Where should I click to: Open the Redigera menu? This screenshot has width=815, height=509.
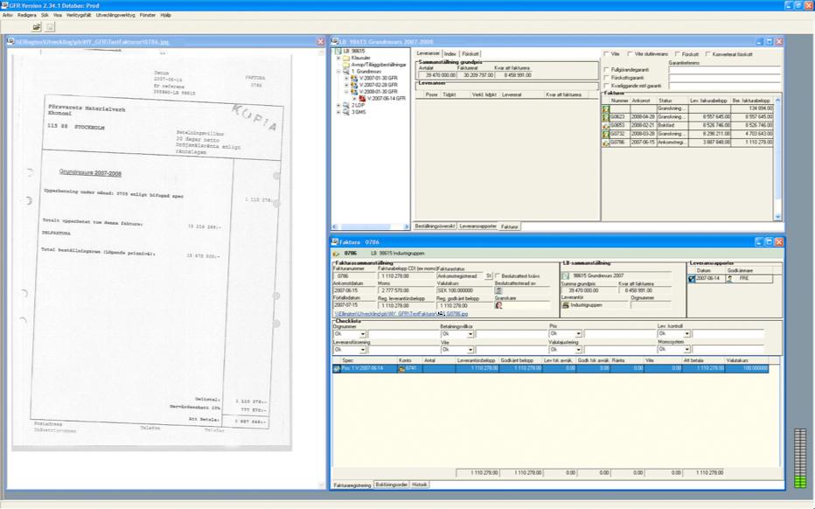coord(27,15)
